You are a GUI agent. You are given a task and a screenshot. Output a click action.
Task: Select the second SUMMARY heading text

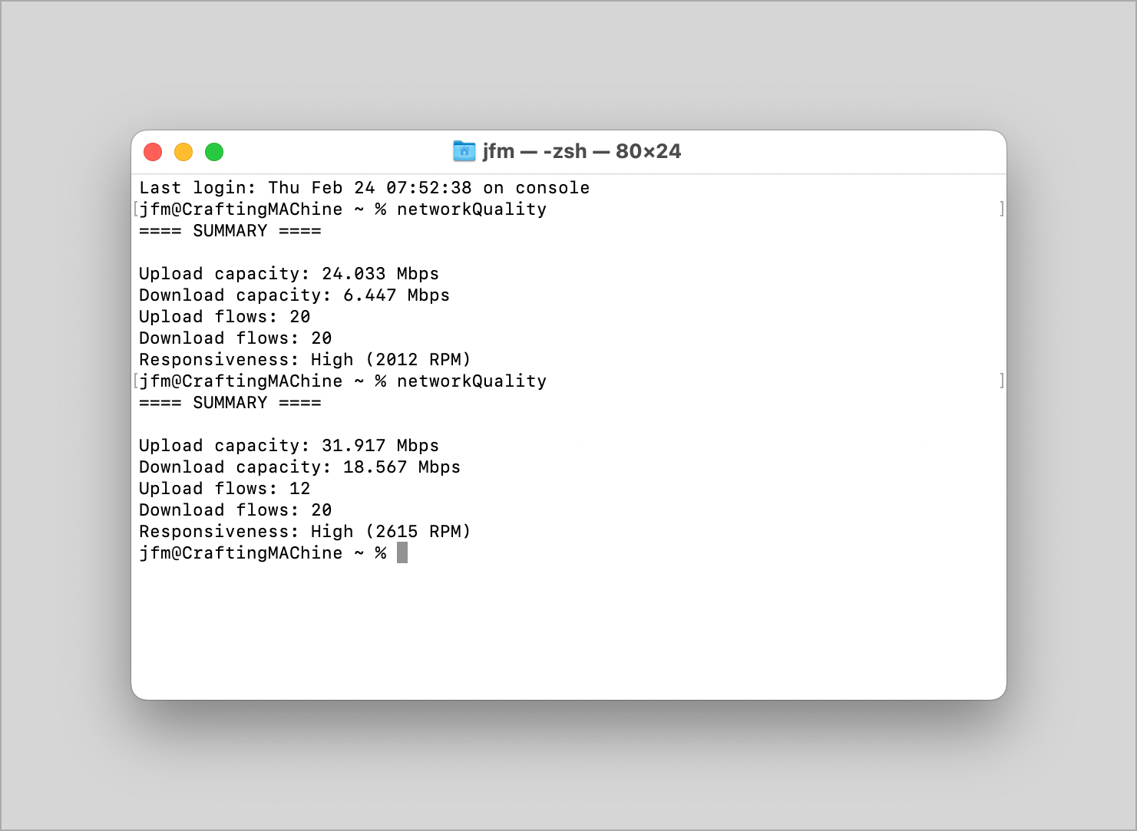(x=230, y=402)
